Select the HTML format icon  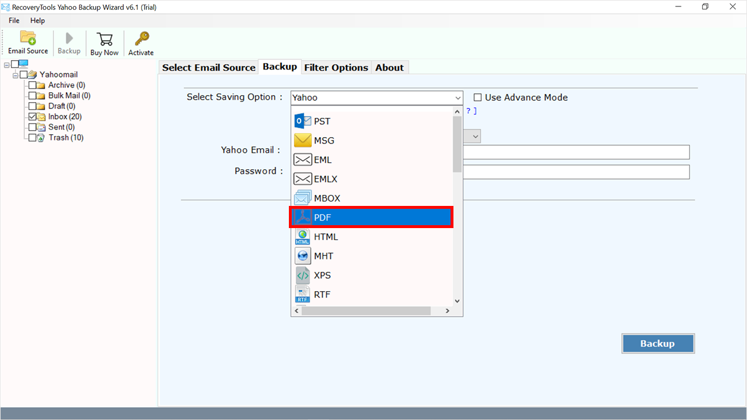click(x=303, y=237)
